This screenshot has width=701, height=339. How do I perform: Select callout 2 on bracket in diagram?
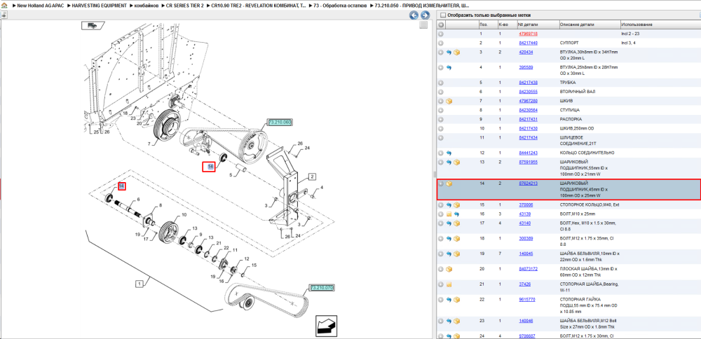click(311, 176)
